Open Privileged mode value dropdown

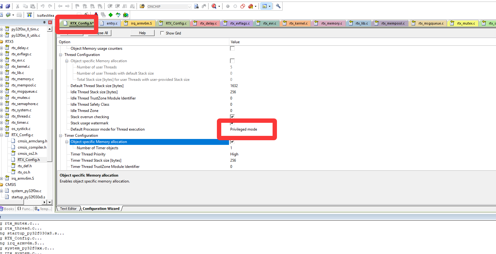pos(244,129)
